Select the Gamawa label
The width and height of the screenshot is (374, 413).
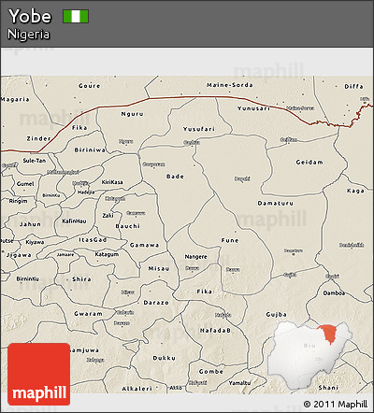pyautogui.click(x=144, y=245)
